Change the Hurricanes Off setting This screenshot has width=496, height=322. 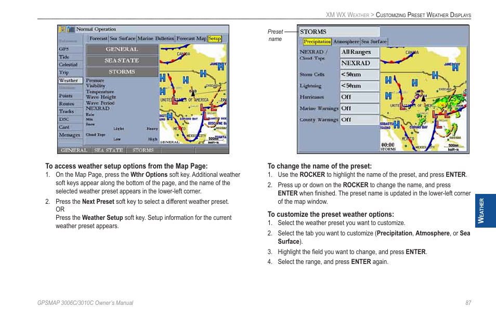pyautogui.click(x=360, y=97)
